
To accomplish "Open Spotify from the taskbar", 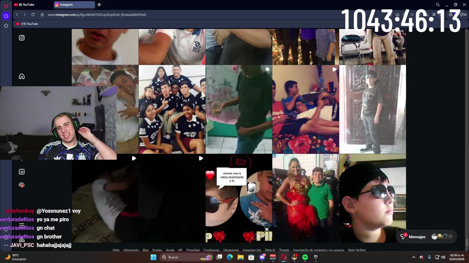I will coord(305,257).
